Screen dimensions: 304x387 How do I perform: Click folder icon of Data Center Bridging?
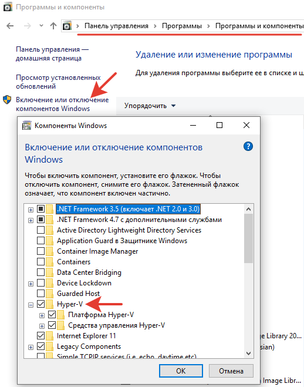[x=49, y=272]
